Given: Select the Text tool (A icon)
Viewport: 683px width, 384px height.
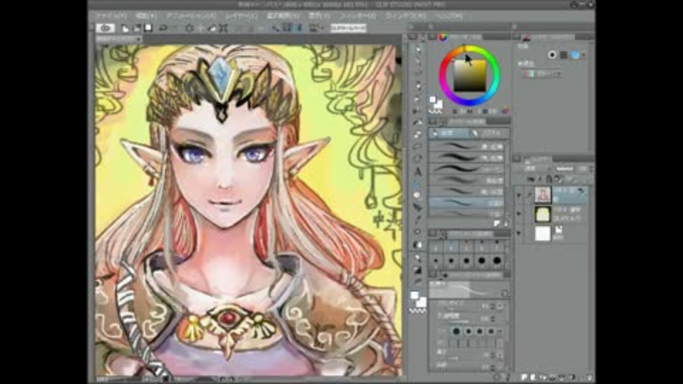Looking at the screenshot, I should click(418, 171).
